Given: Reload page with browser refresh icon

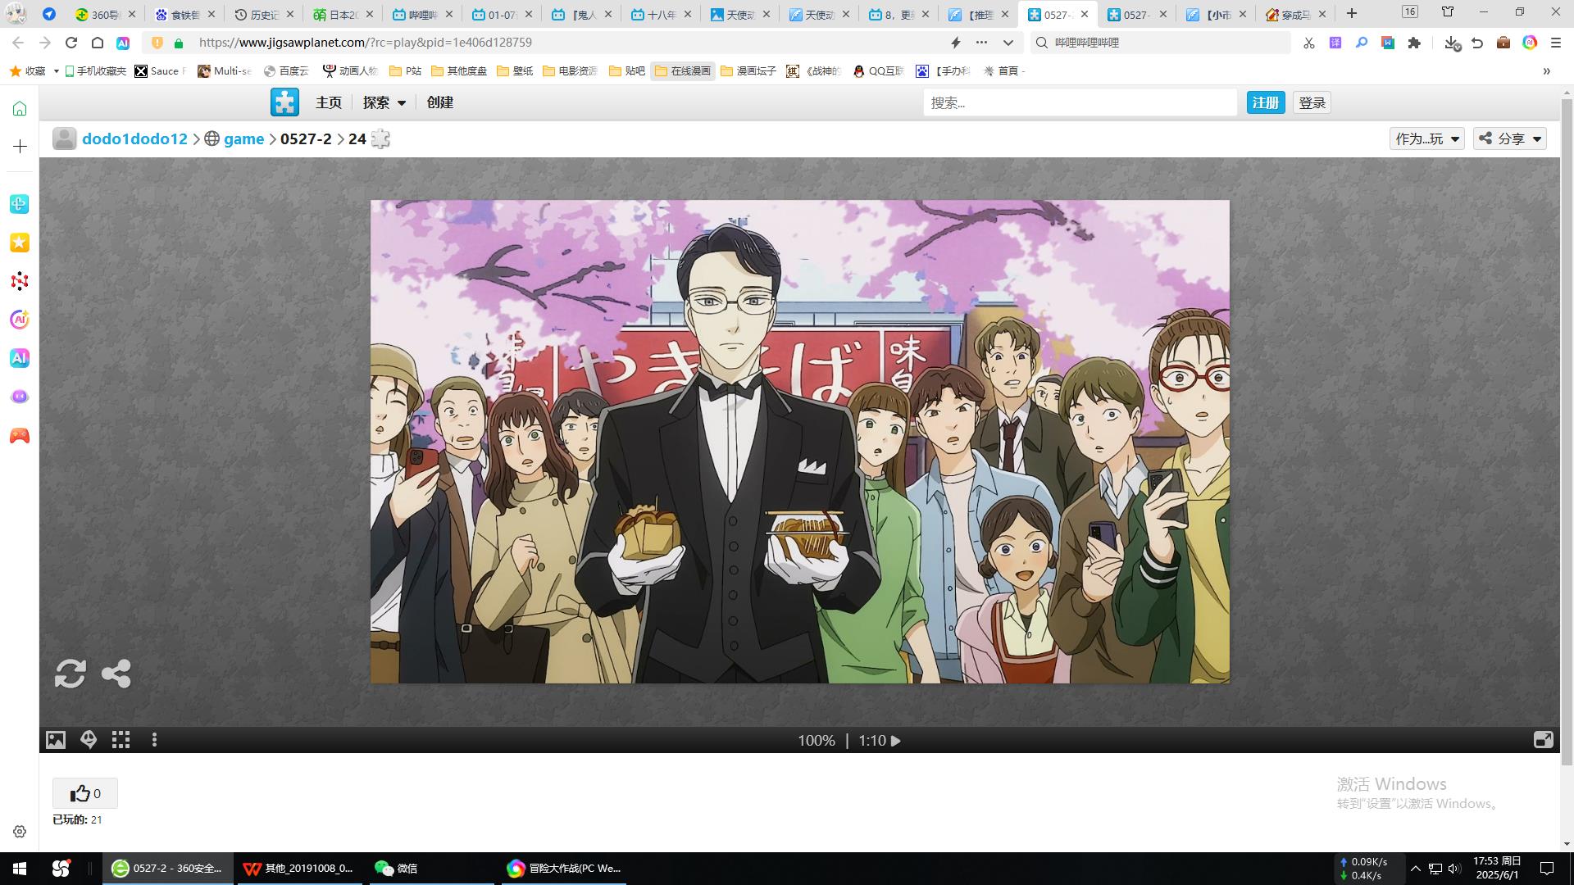Looking at the screenshot, I should point(71,43).
